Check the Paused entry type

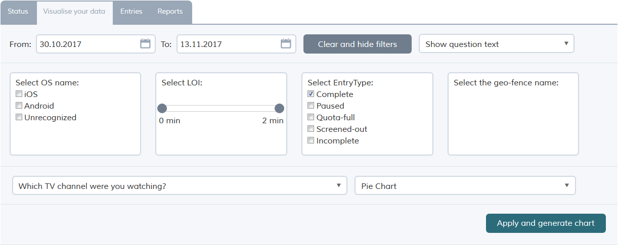pyautogui.click(x=311, y=106)
